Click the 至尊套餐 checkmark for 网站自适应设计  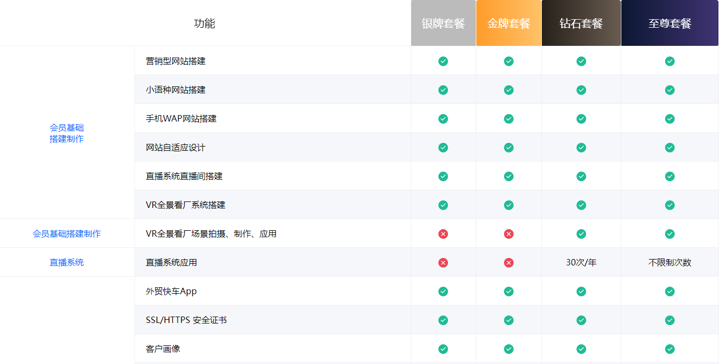pyautogui.click(x=670, y=148)
